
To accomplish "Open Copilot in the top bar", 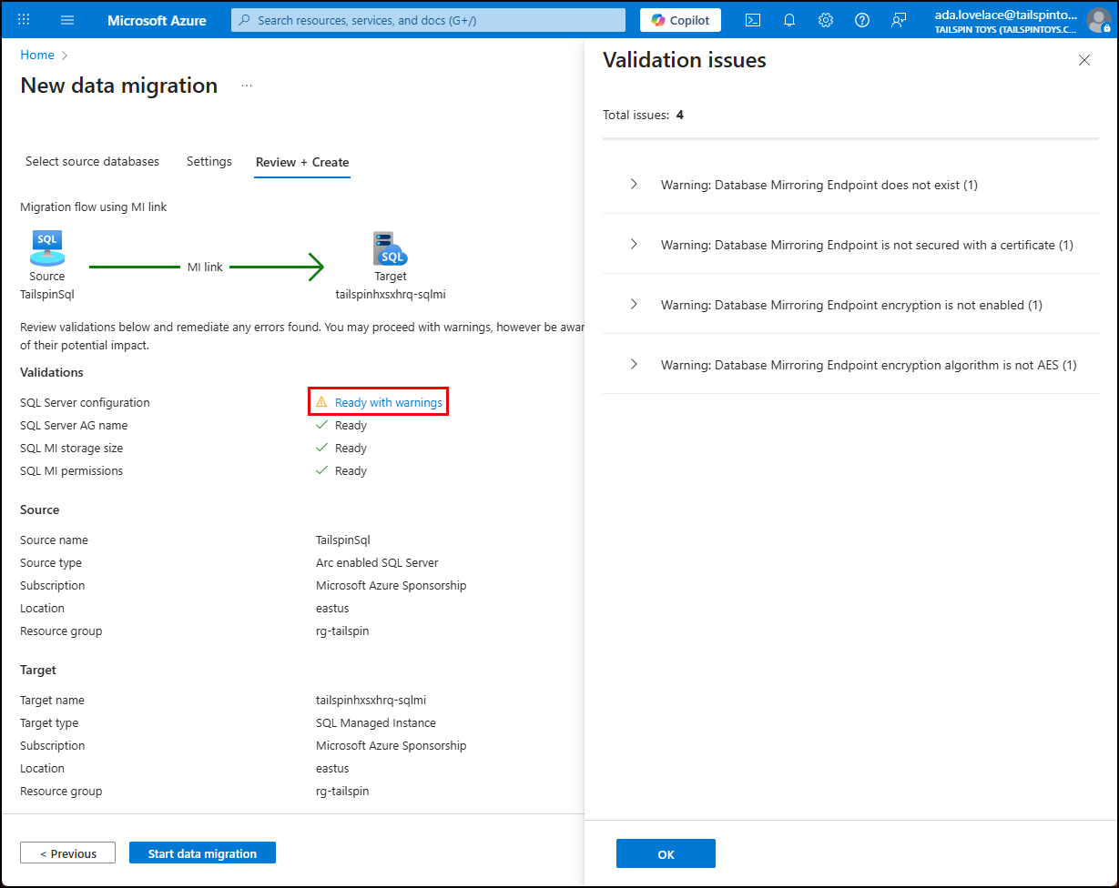I will 679,19.
